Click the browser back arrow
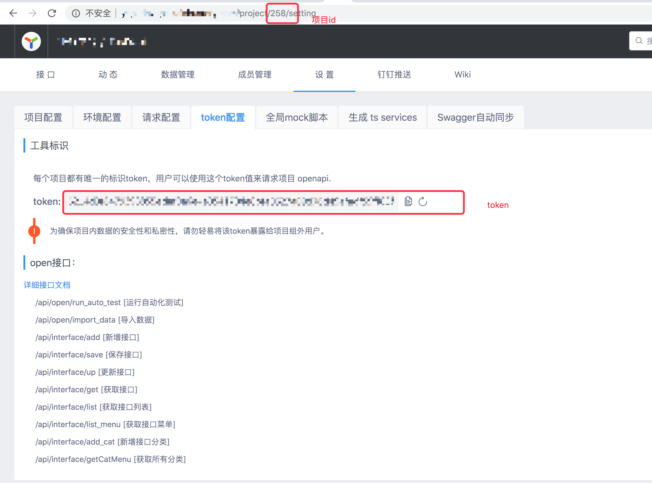This screenshot has width=652, height=483. tap(13, 13)
